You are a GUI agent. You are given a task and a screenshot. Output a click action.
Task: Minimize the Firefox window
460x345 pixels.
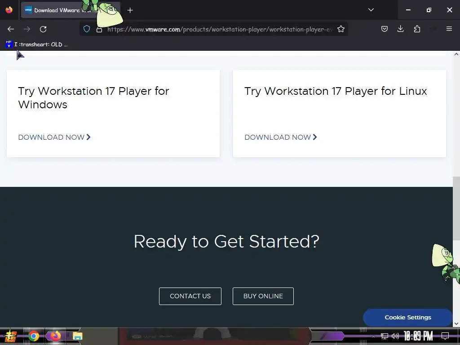pyautogui.click(x=408, y=10)
